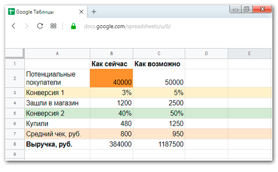This screenshot has height=172, width=278.
Task: Open the speed dial grid icon
Action: [x=53, y=26]
